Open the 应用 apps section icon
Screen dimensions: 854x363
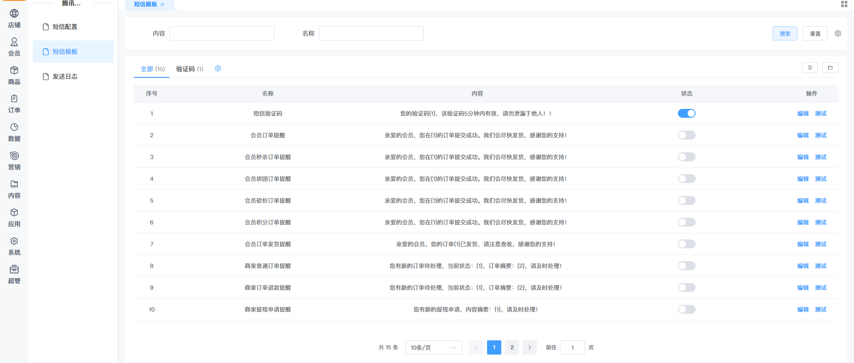(x=14, y=212)
